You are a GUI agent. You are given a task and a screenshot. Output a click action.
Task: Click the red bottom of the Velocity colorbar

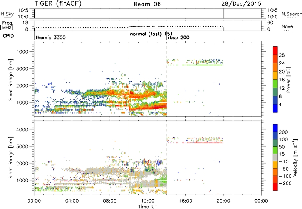[x=275, y=187]
